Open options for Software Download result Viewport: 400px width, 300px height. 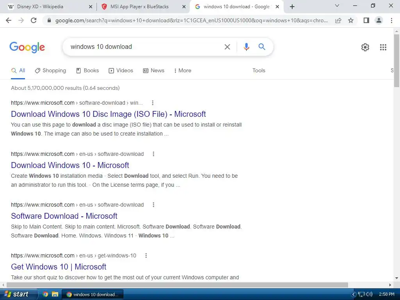[153, 205]
